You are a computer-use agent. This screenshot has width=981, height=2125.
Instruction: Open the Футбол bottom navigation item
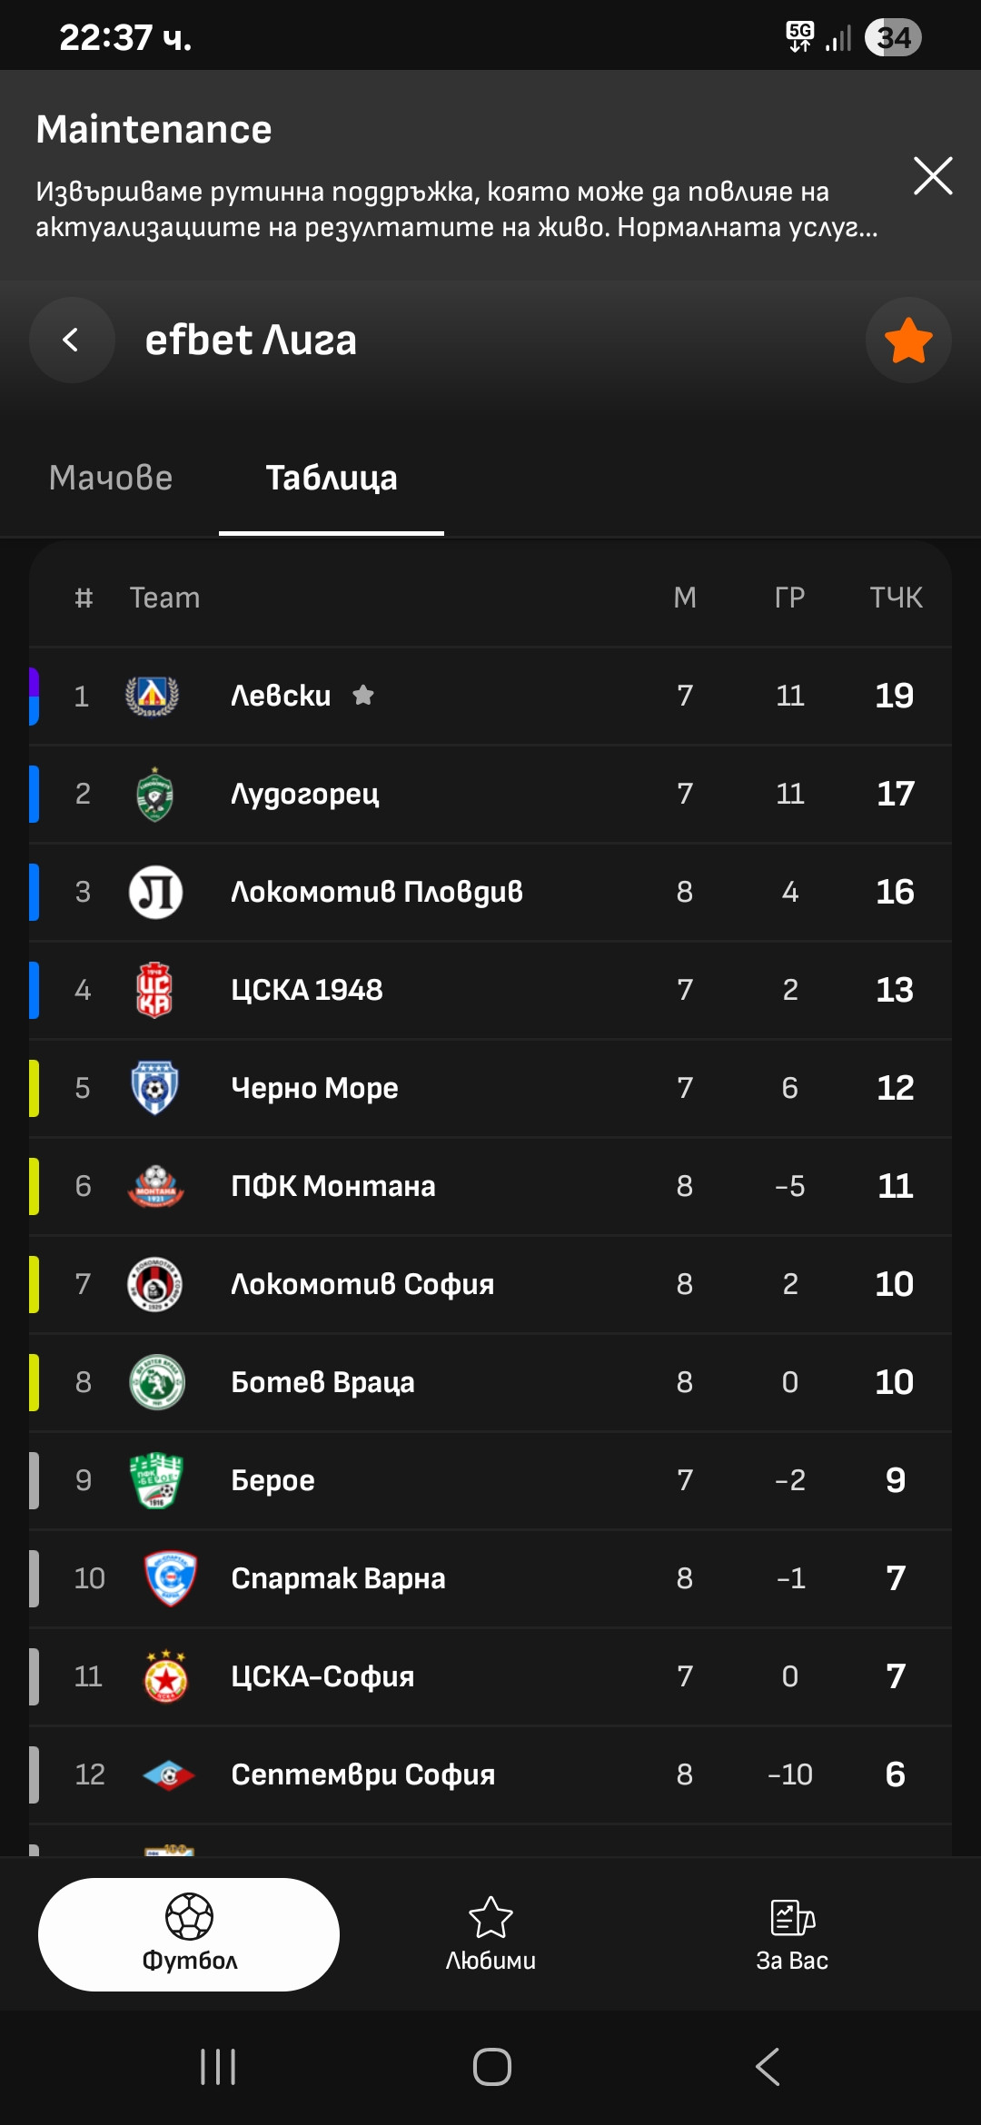click(x=189, y=1934)
